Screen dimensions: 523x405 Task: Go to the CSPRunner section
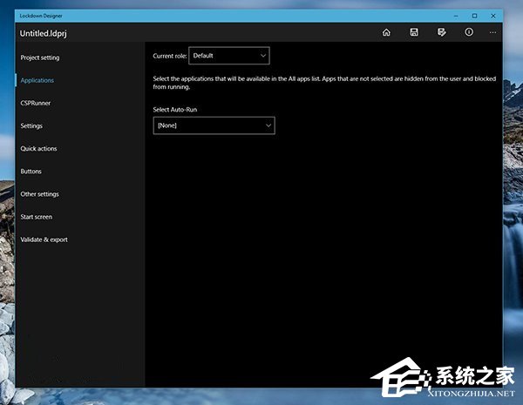[36, 103]
